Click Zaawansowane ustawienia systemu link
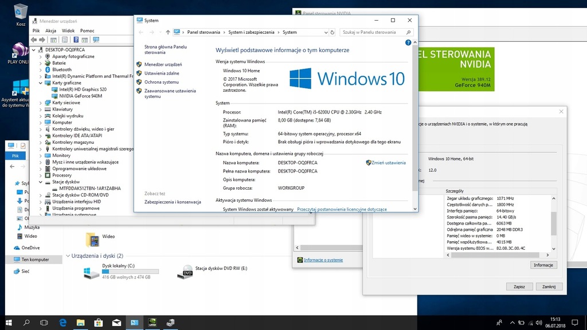The image size is (587, 330). [170, 93]
